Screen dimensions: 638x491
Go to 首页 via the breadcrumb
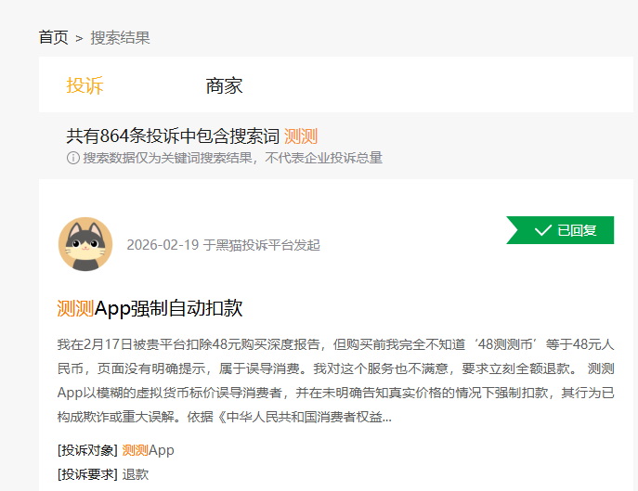[53, 37]
